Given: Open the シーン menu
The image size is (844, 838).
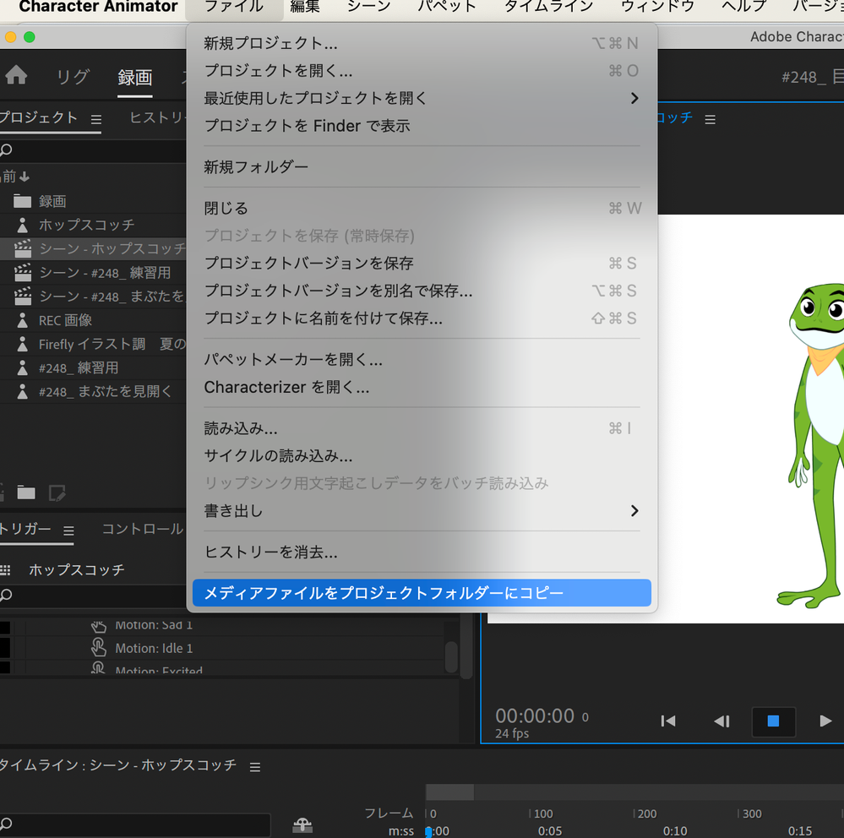Looking at the screenshot, I should pyautogui.click(x=368, y=7).
